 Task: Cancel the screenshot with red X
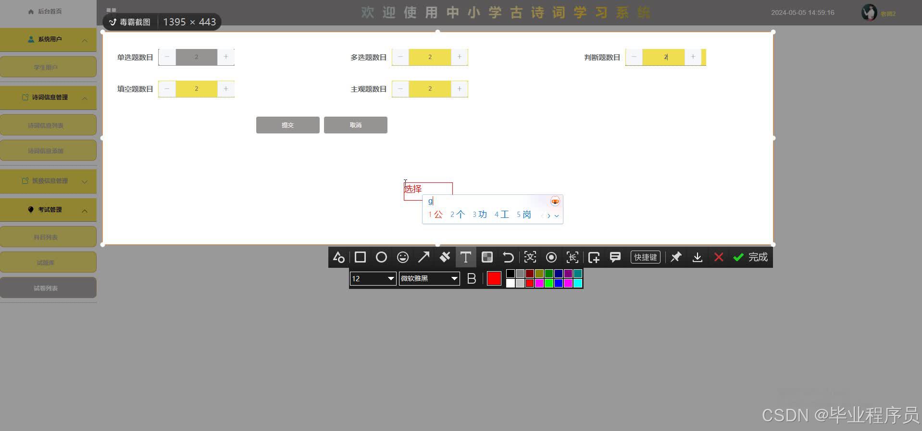click(x=719, y=257)
